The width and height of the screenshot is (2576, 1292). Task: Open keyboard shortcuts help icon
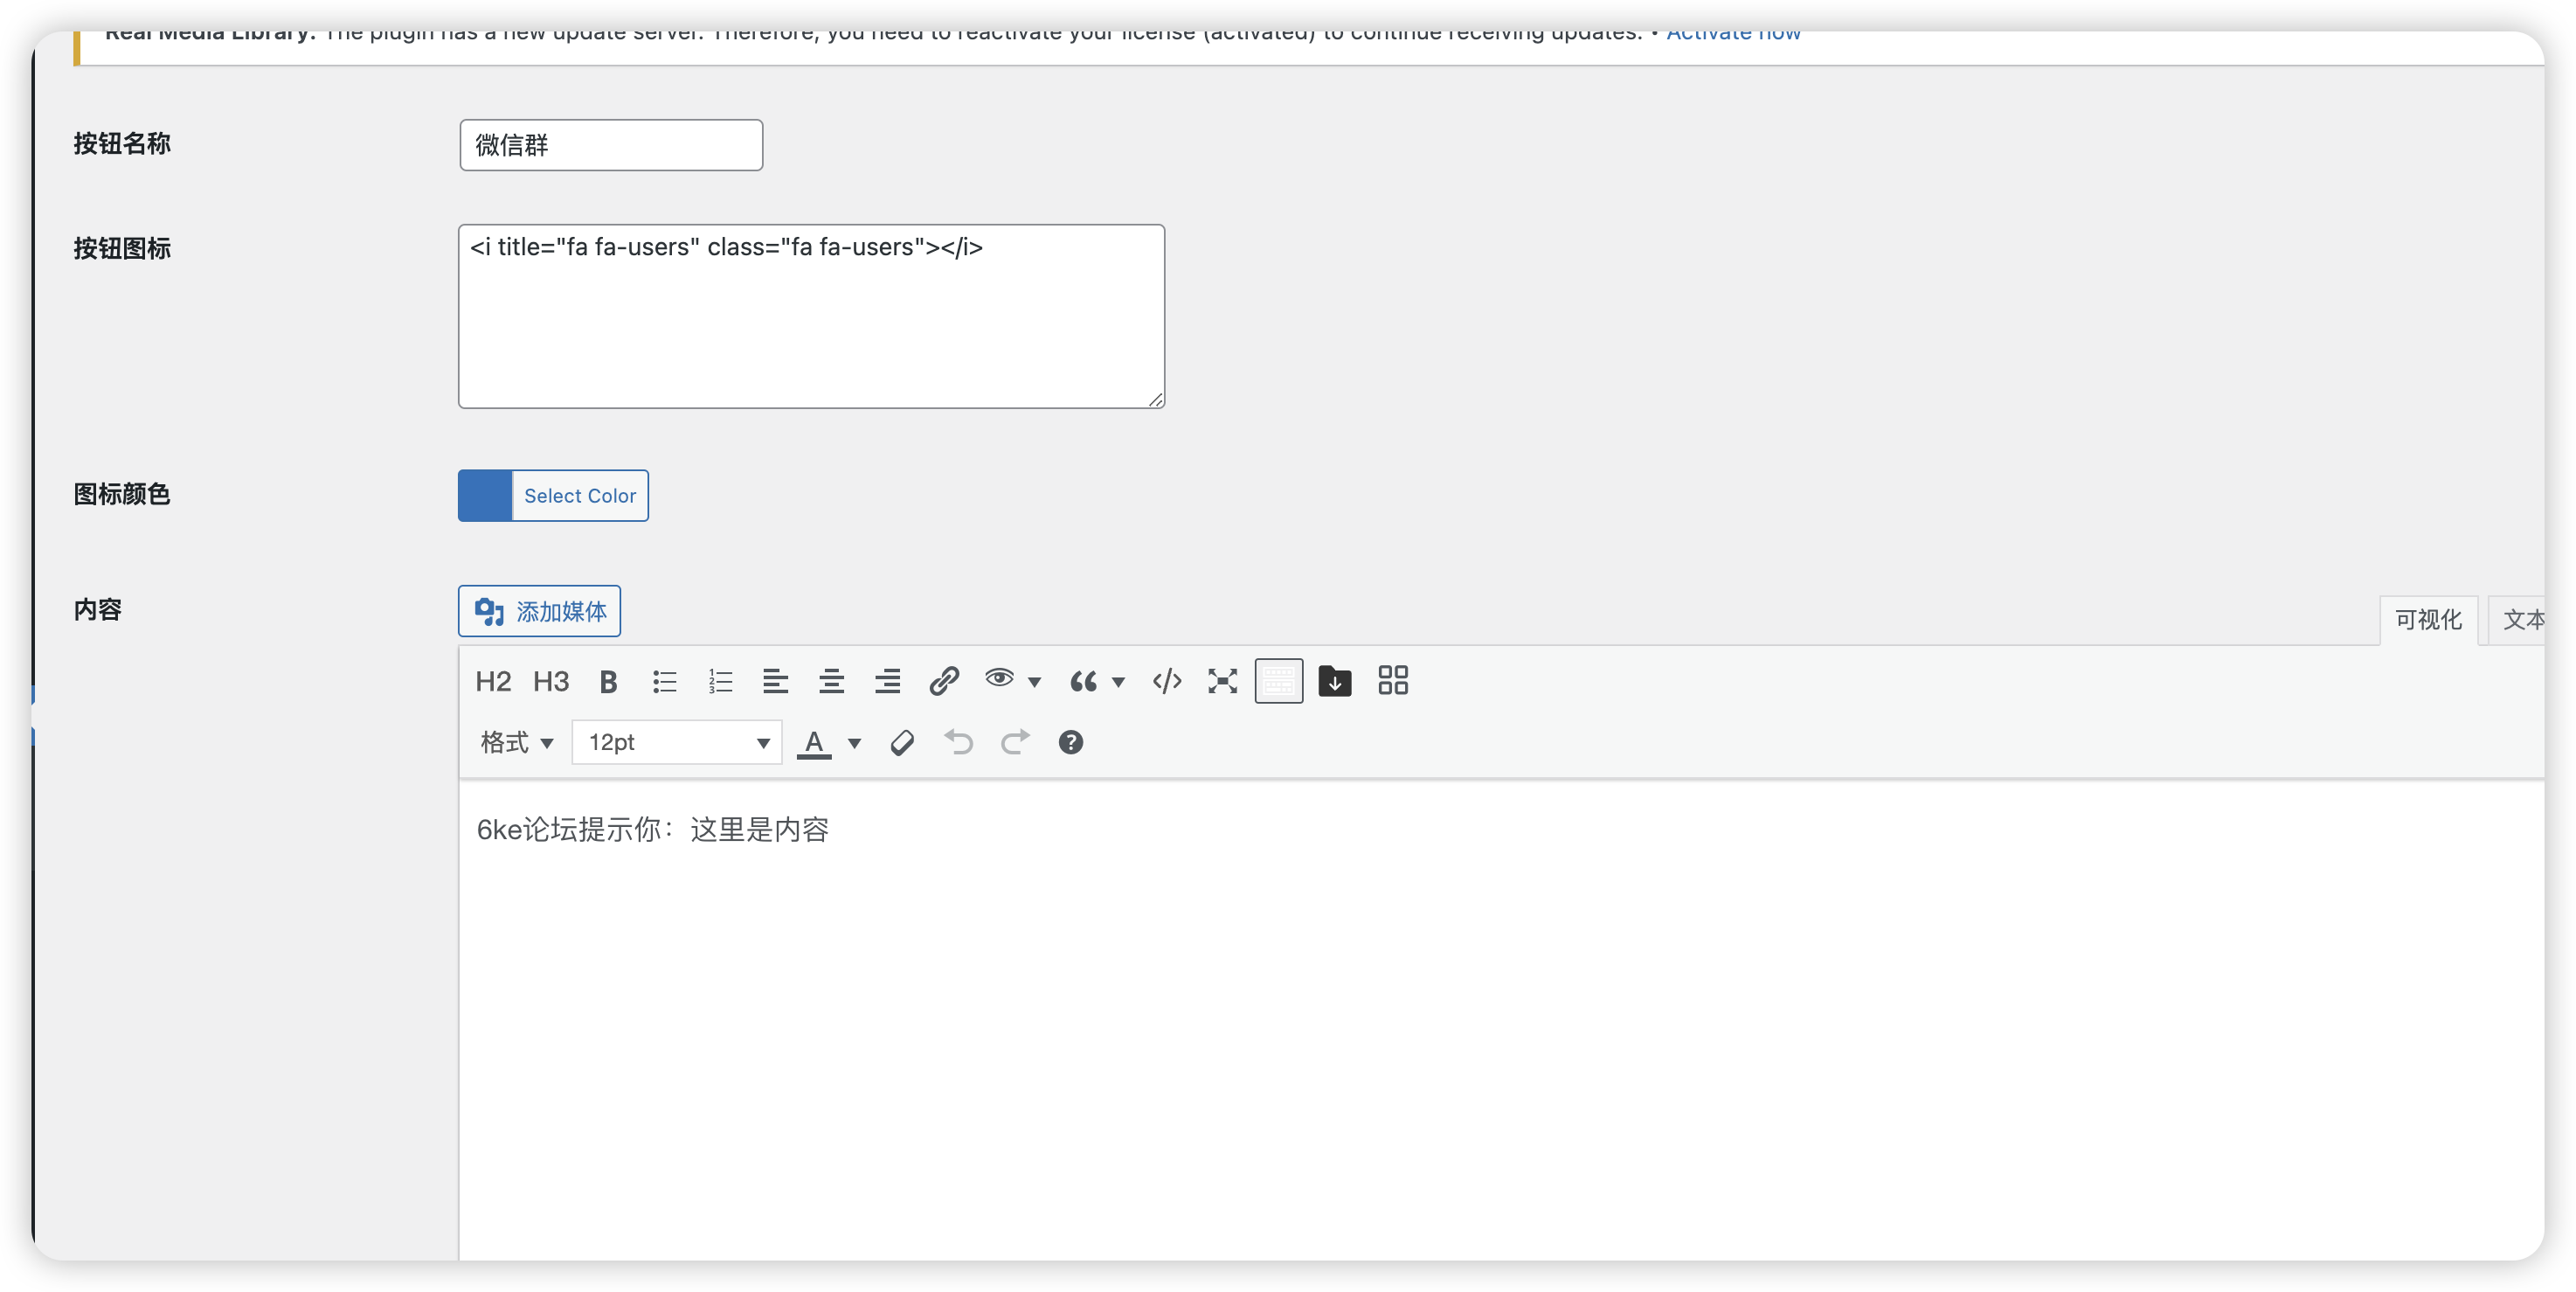1070,742
